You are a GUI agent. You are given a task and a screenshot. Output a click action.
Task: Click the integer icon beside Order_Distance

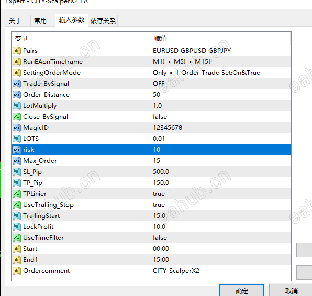click(17, 95)
